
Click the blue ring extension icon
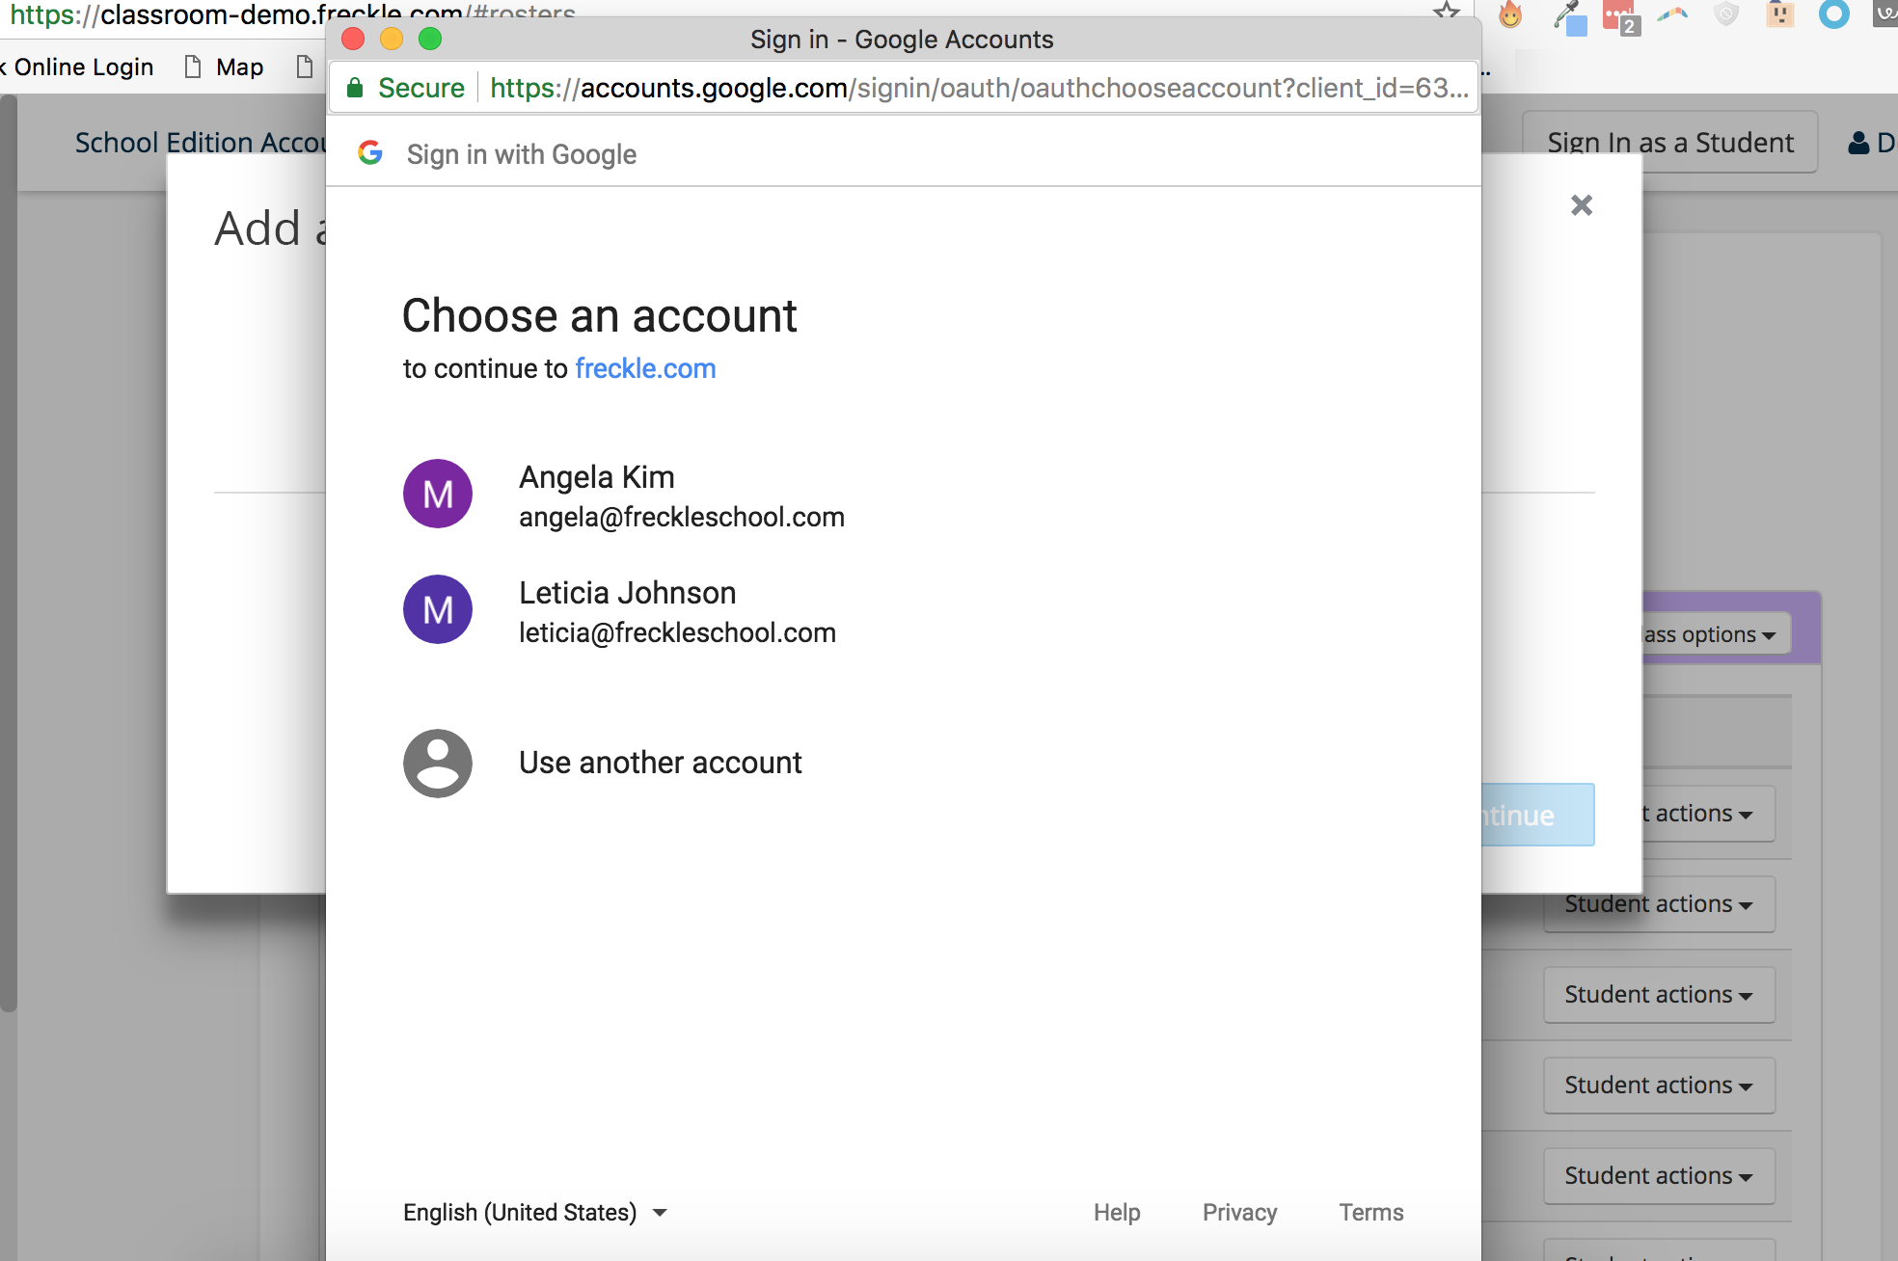(1834, 14)
